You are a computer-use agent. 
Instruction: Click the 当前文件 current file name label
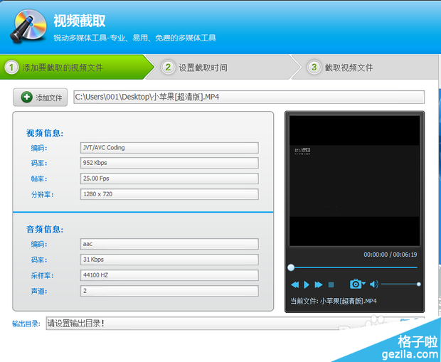pyautogui.click(x=334, y=301)
